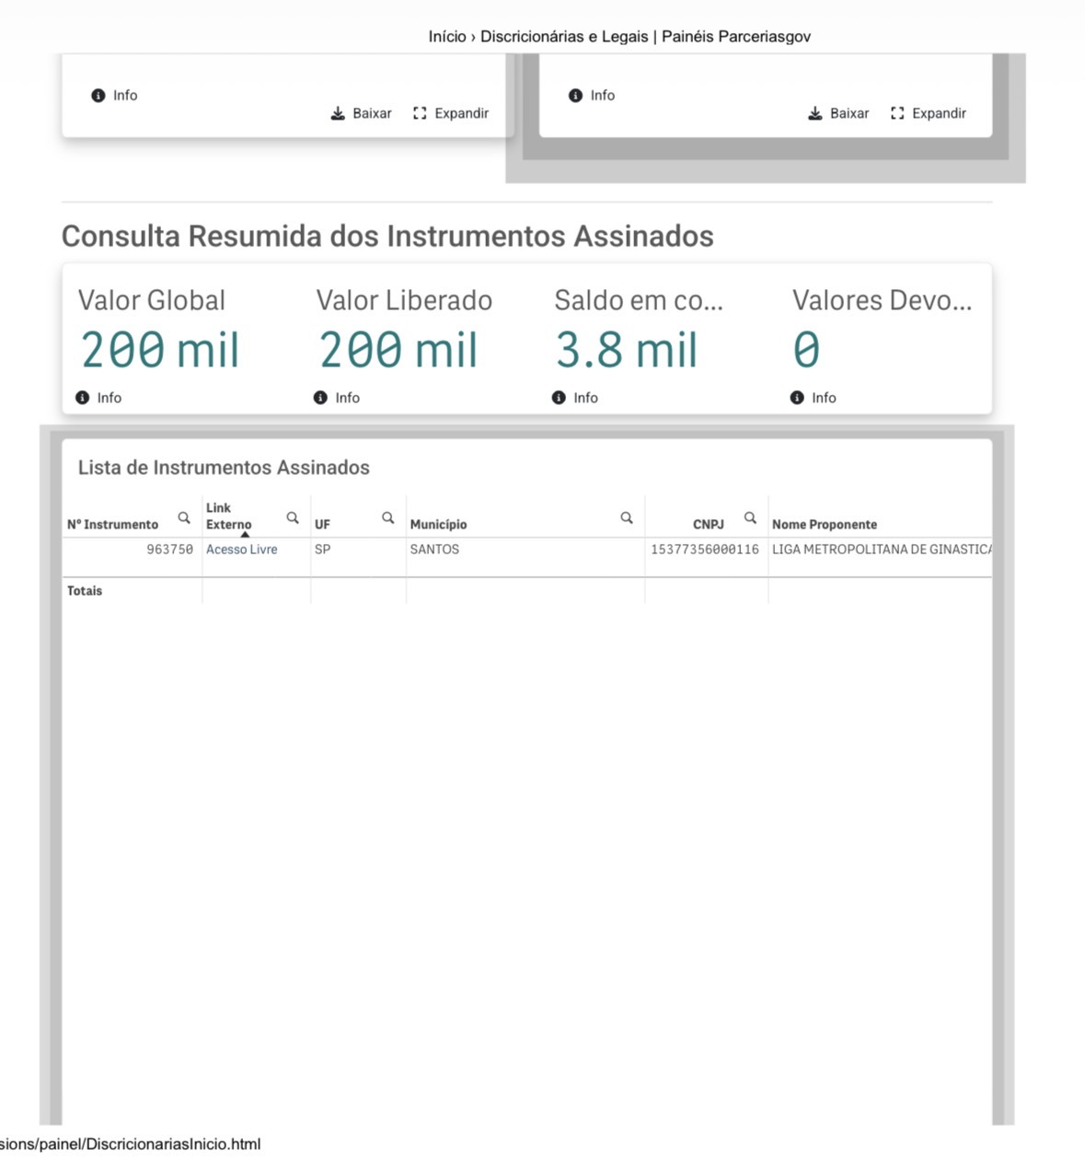Show Info for Valores Devolvidos KPI
This screenshot has height=1161, width=1085.
pyautogui.click(x=814, y=398)
